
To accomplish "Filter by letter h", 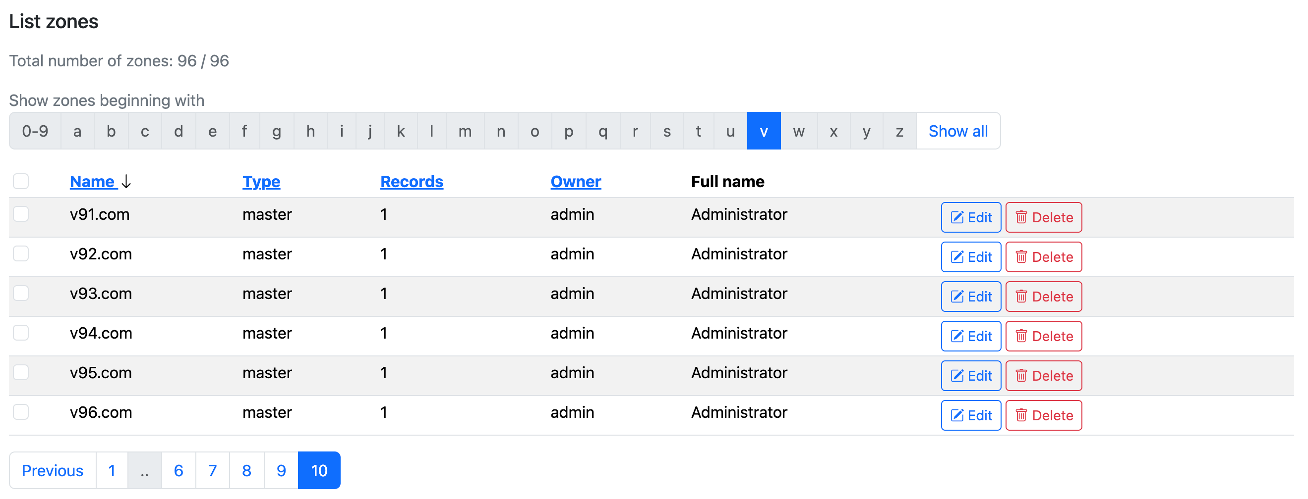I will tap(310, 131).
